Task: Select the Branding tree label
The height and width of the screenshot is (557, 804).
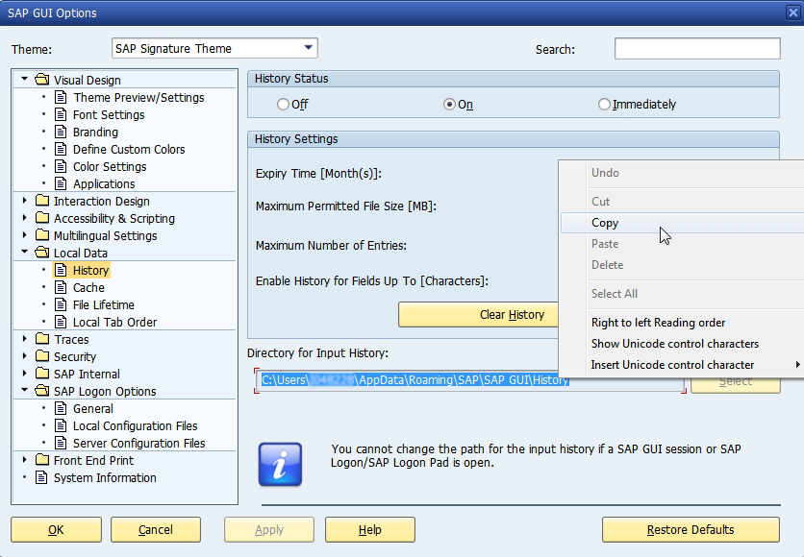Action: pos(95,133)
